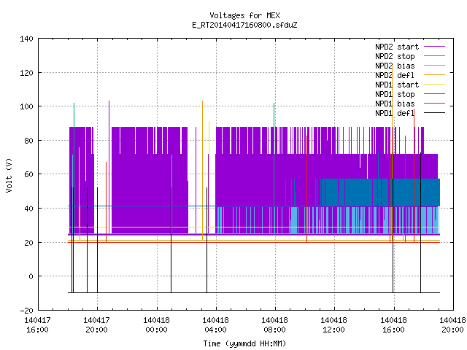Image resolution: width=467 pixels, height=350 pixels.
Task: Select the 'NPD2 stop' legend label
Action: click(x=395, y=56)
